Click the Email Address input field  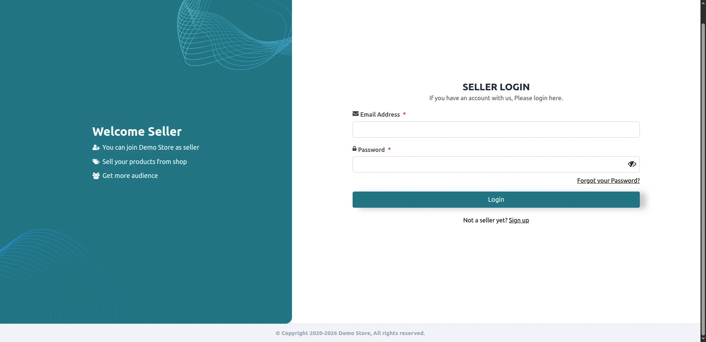click(x=496, y=130)
